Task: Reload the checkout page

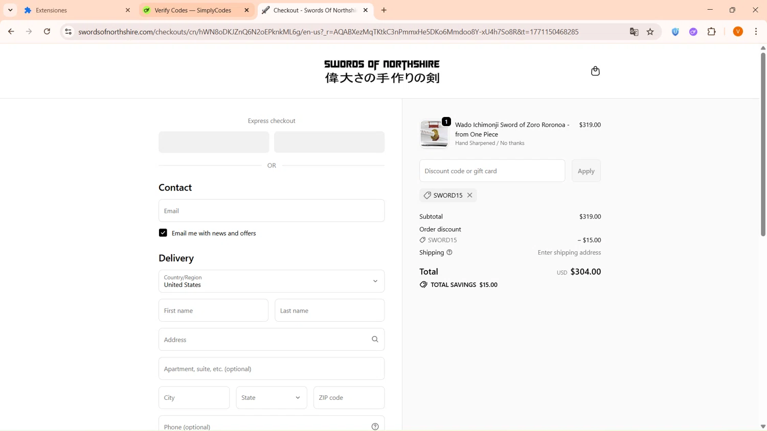Action: pos(47,32)
